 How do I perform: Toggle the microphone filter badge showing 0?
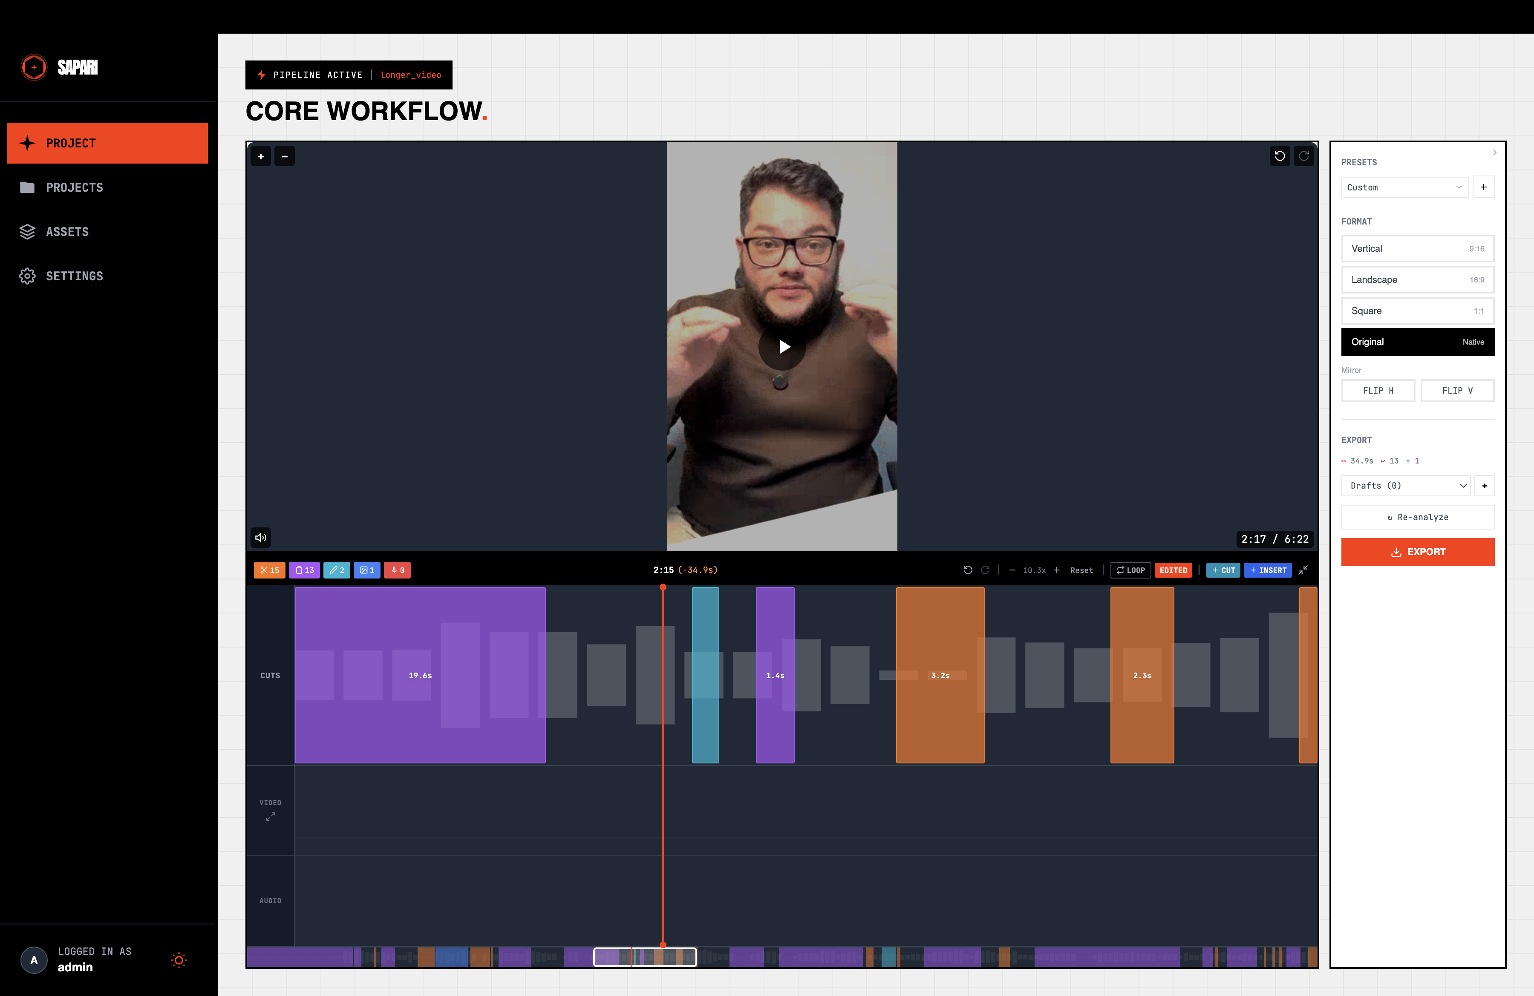click(398, 570)
